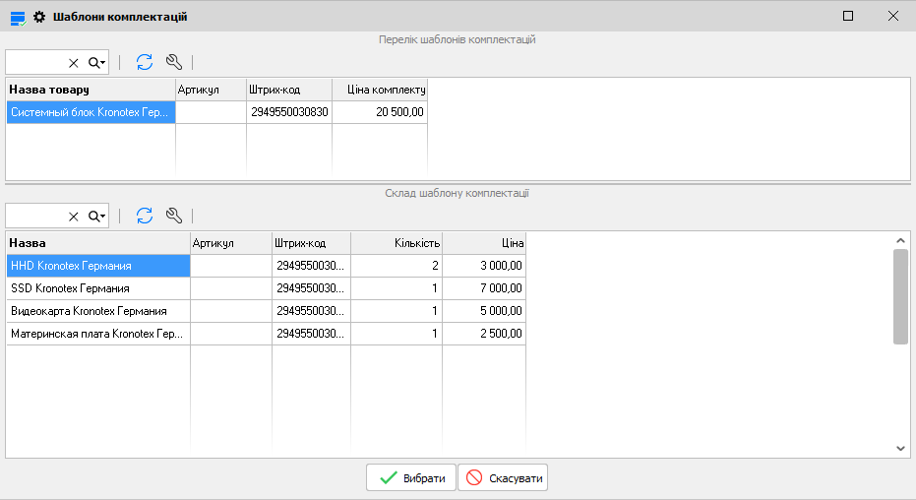Click the Кількість column header
This screenshot has width=916, height=500.
(x=397, y=243)
